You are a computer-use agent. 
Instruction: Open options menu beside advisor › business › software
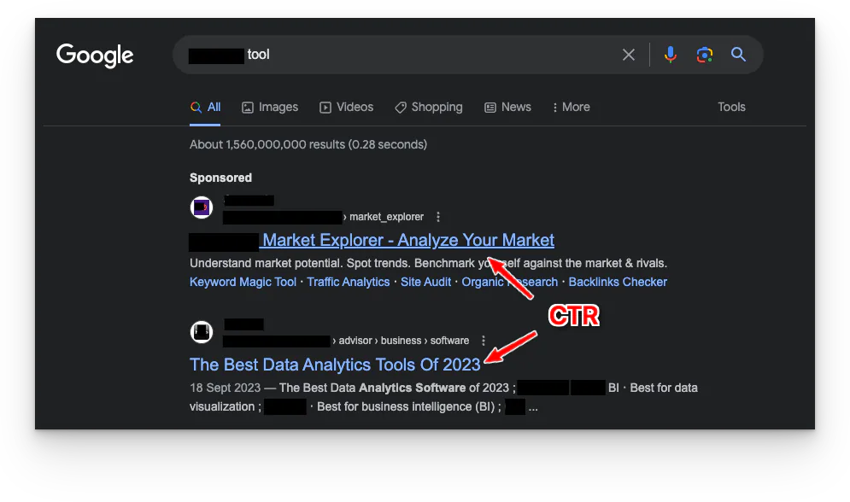point(483,341)
